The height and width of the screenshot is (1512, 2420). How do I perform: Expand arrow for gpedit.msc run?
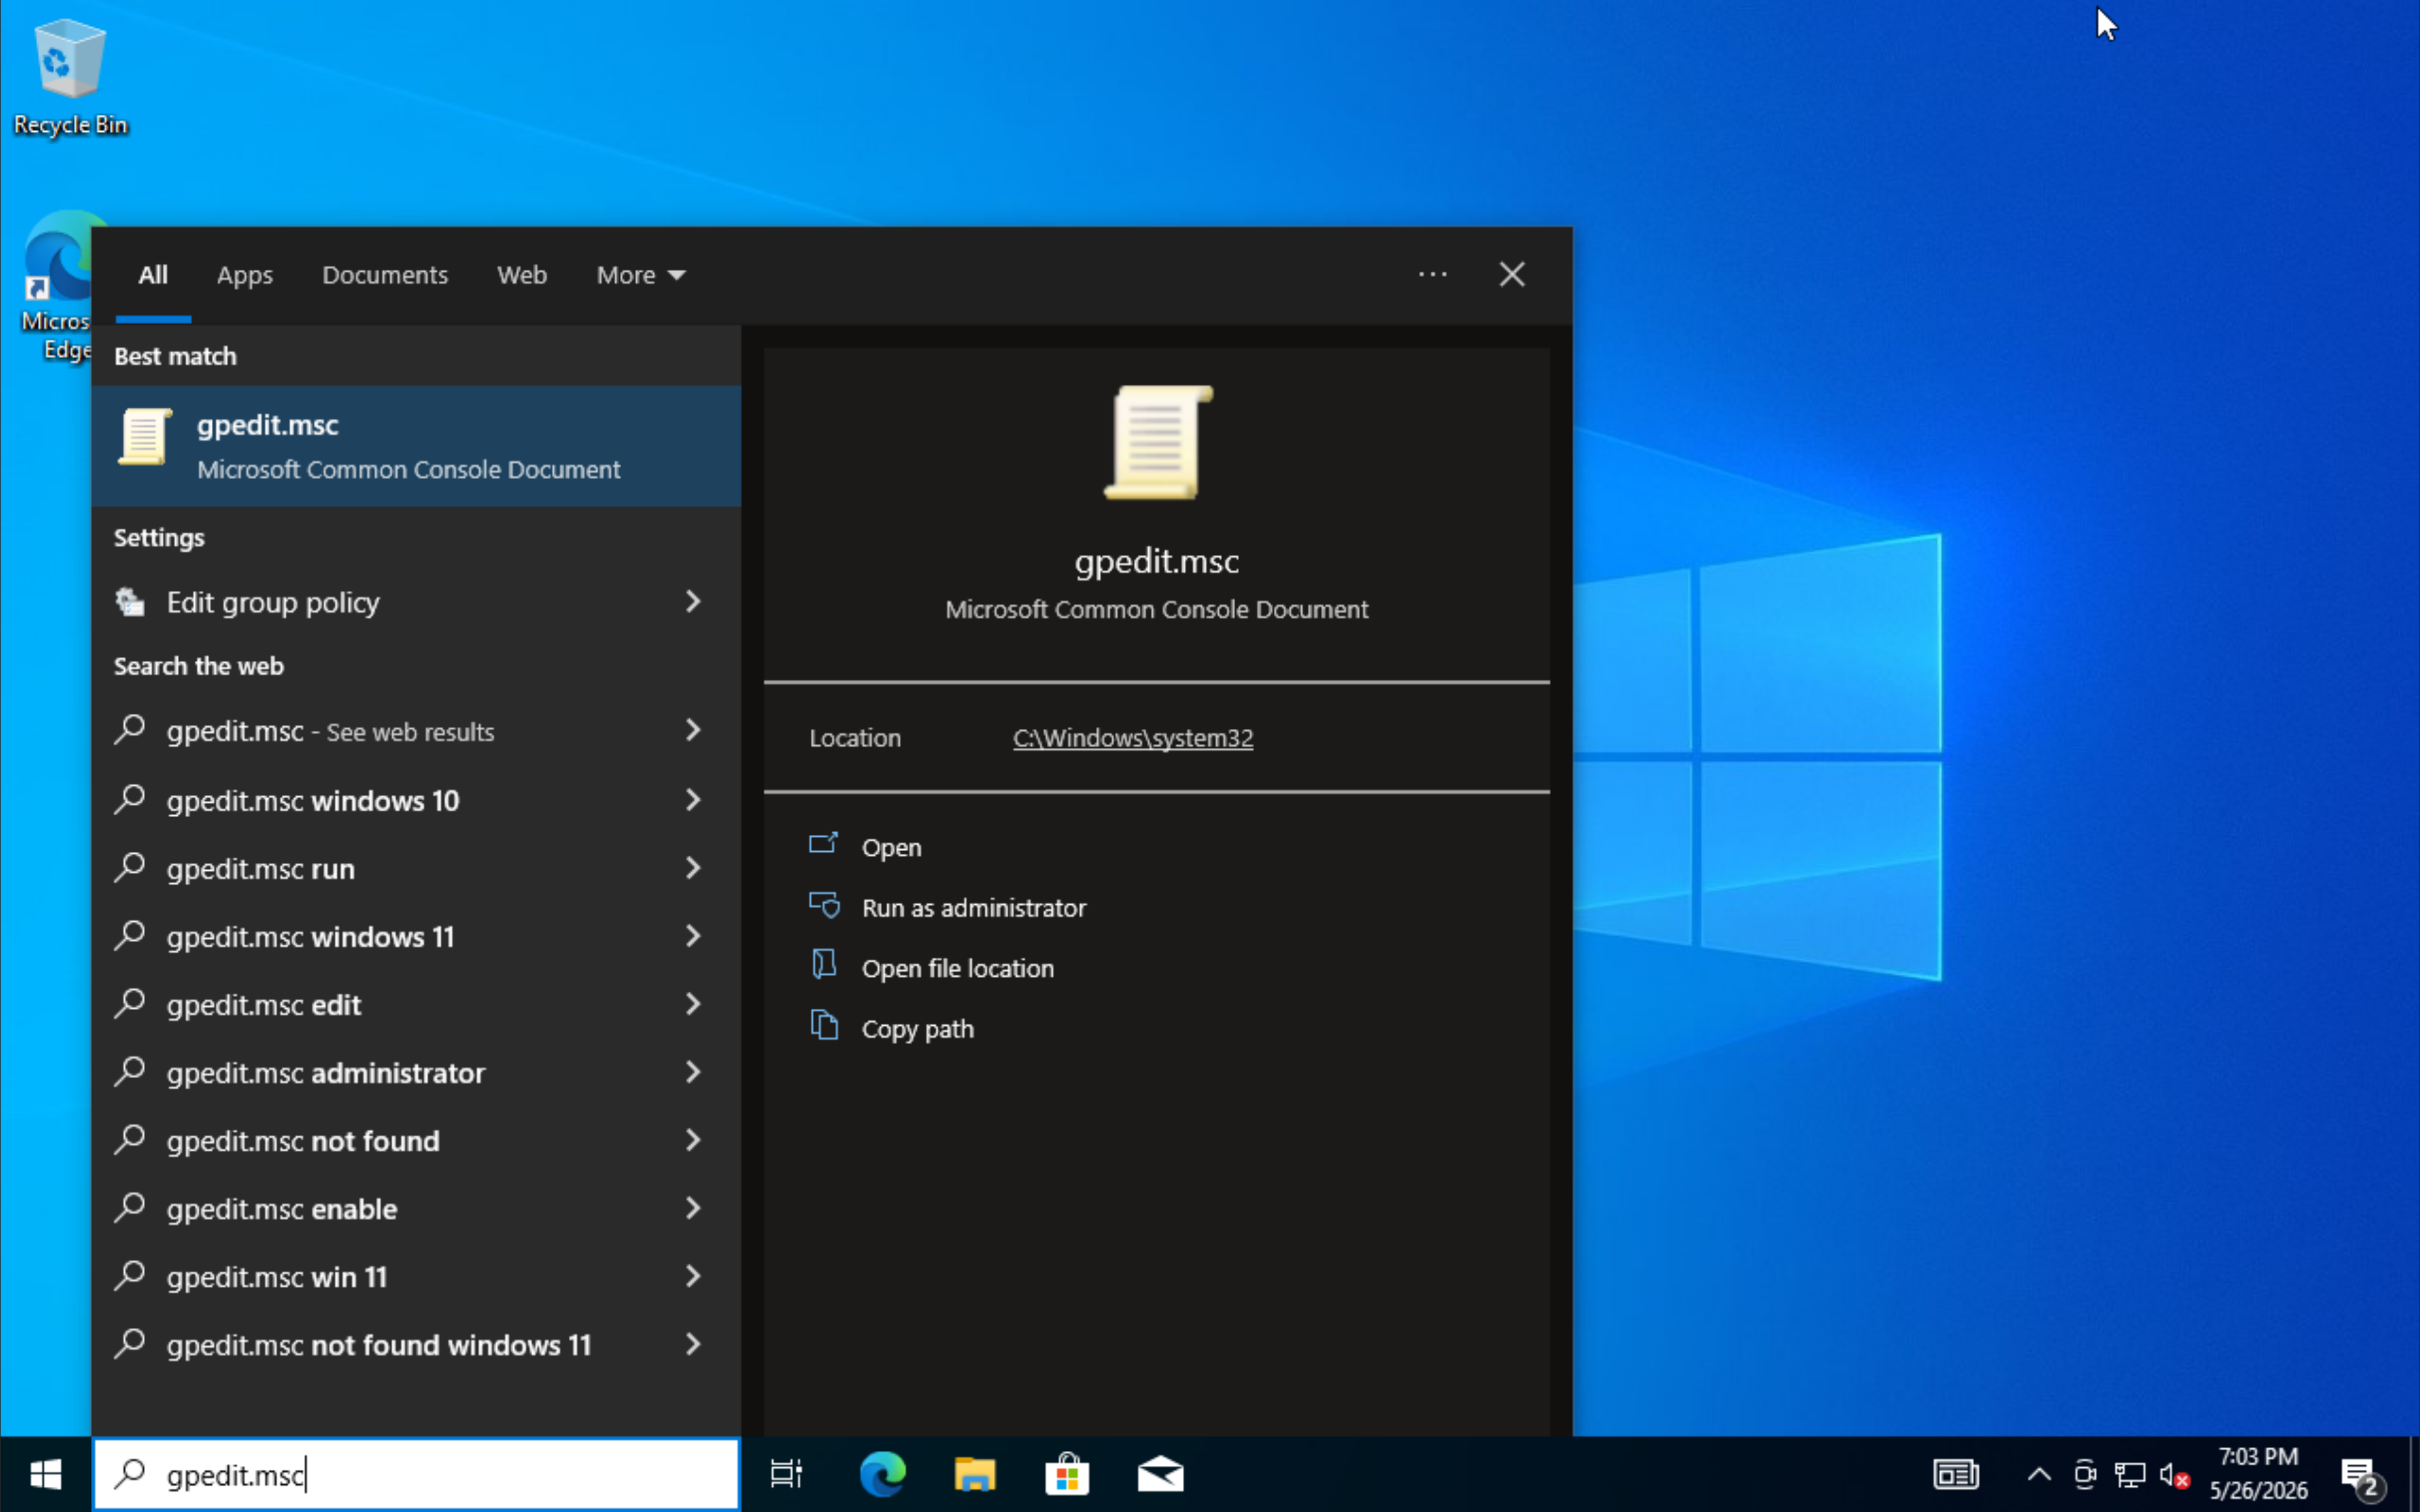point(693,867)
